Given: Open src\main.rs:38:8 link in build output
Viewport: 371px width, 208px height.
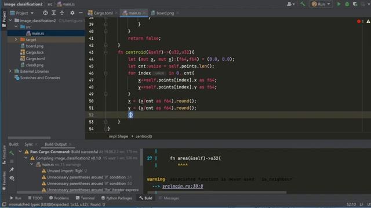Looking at the screenshot, I should (x=183, y=186).
